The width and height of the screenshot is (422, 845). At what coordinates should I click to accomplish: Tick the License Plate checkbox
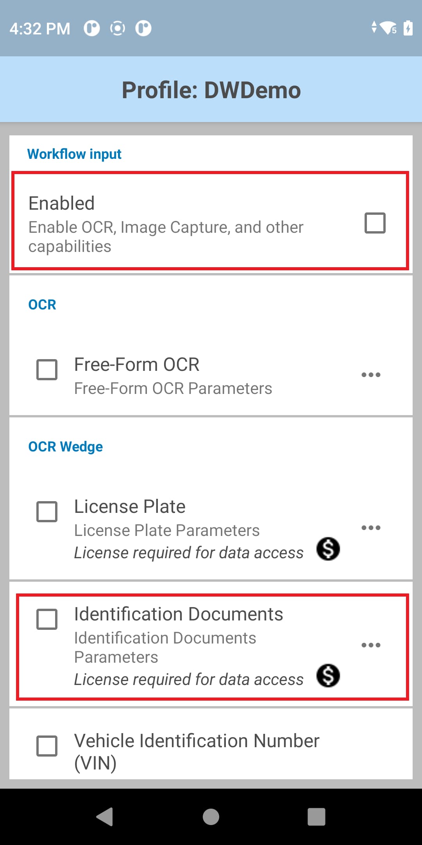47,512
